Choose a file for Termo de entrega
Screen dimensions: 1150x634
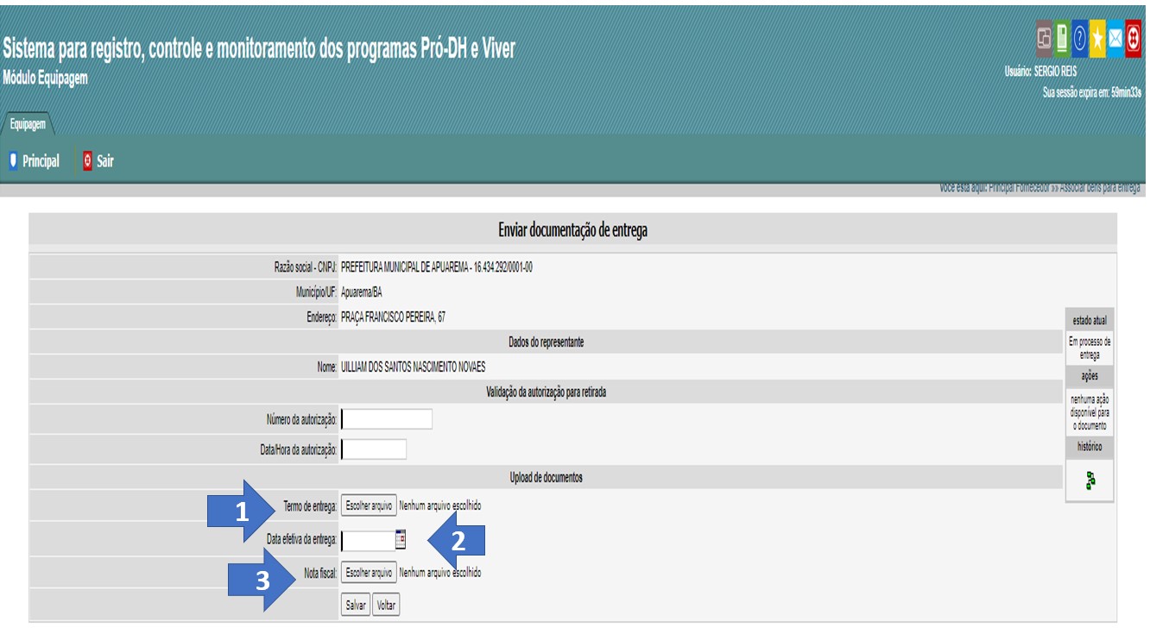[369, 505]
